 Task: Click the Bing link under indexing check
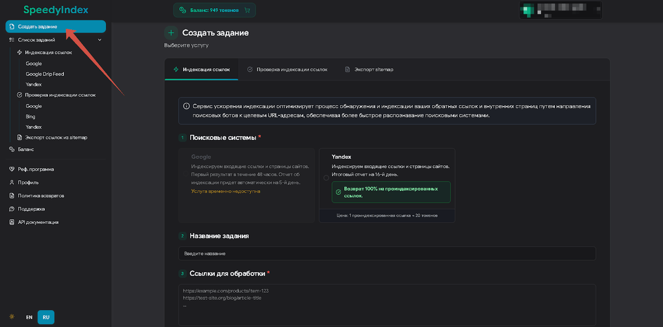point(30,117)
